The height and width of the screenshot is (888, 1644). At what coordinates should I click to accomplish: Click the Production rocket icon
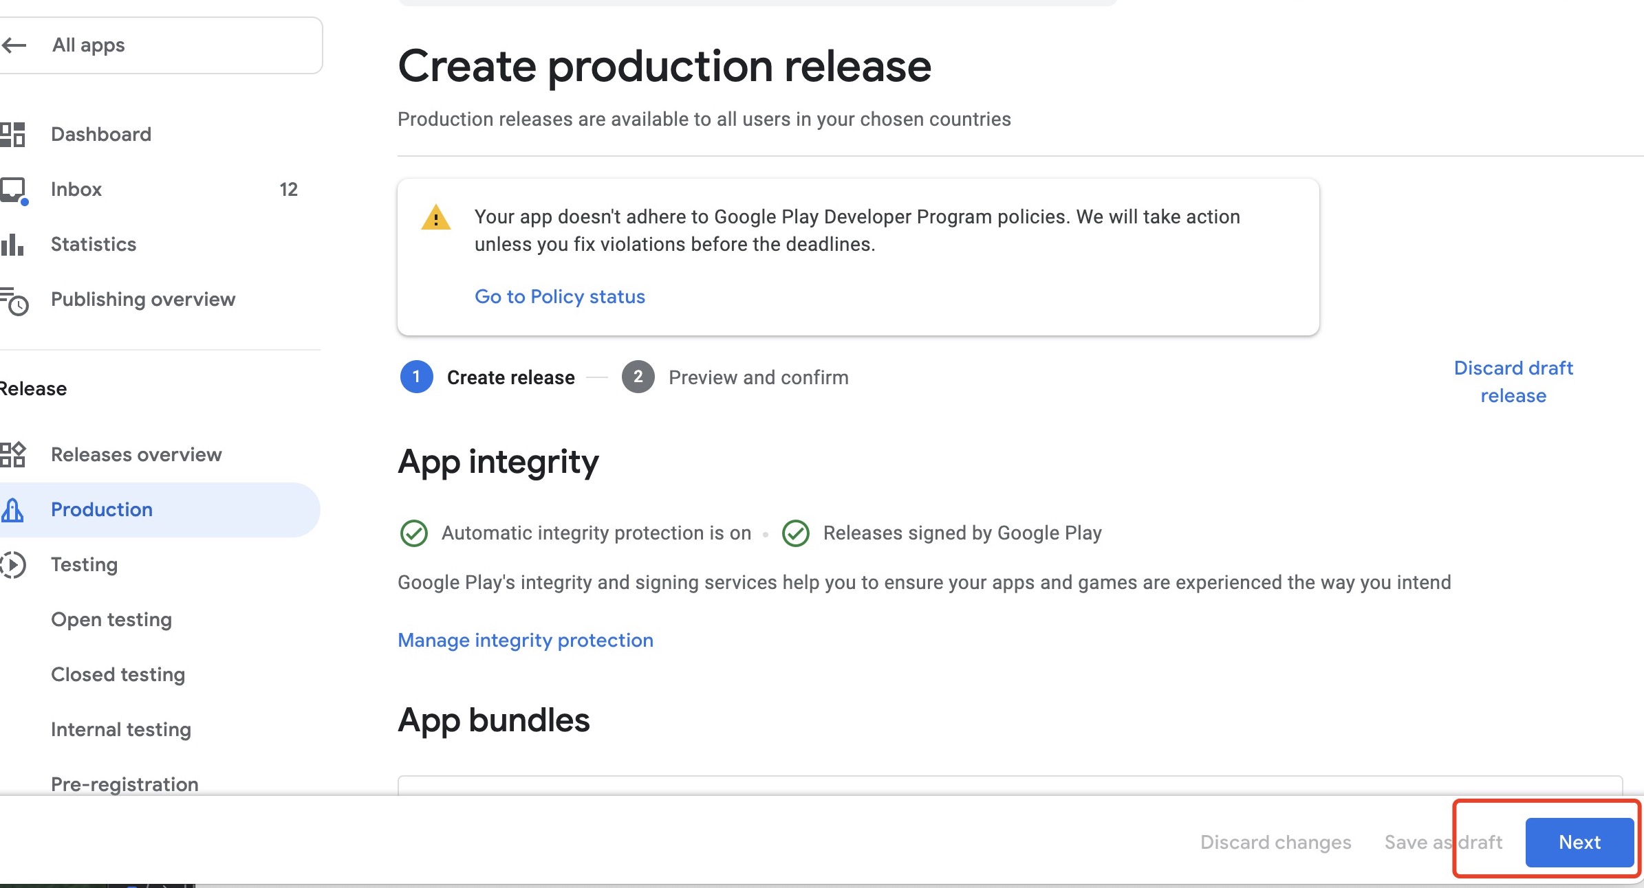click(12, 509)
